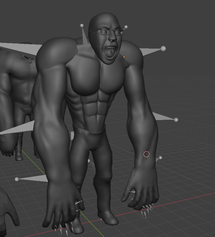Select the bone sphere at lower left
This screenshot has width=215, height=237.
pos(17,179)
